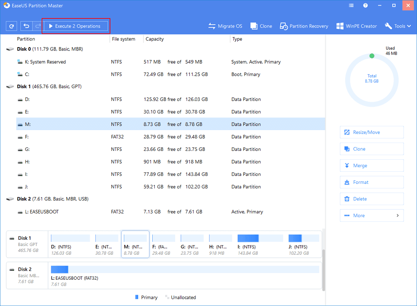The height and width of the screenshot is (306, 417).
Task: Expand the Tools dropdown menu
Action: [398, 26]
